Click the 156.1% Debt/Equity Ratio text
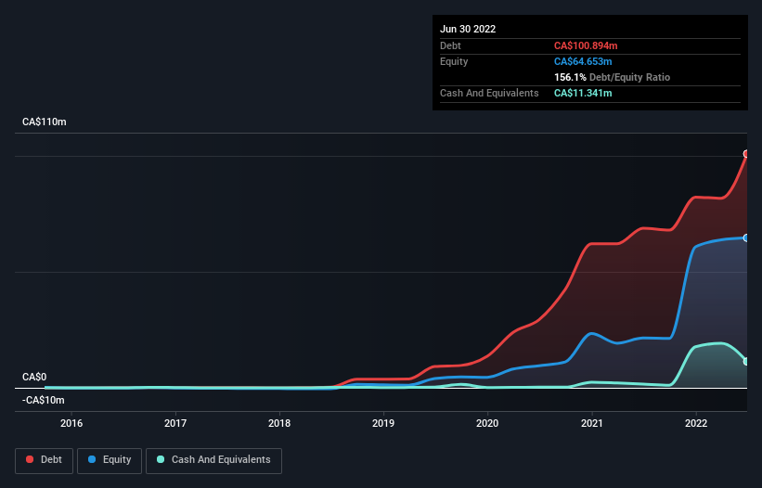The image size is (762, 488). 612,77
